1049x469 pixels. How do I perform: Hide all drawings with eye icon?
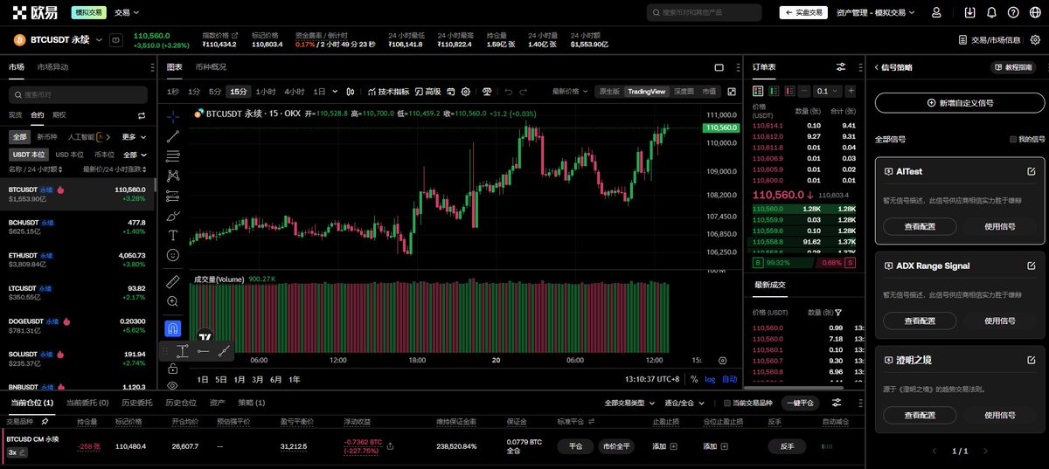click(173, 385)
